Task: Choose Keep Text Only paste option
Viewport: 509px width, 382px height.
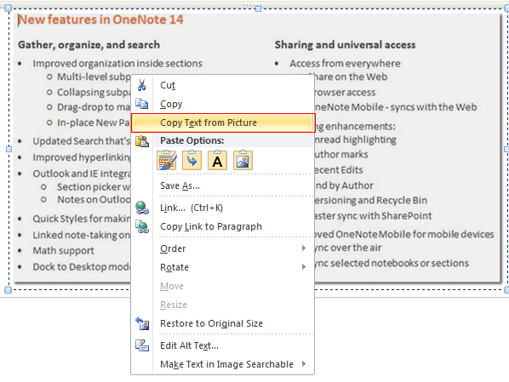Action: pyautogui.click(x=217, y=160)
